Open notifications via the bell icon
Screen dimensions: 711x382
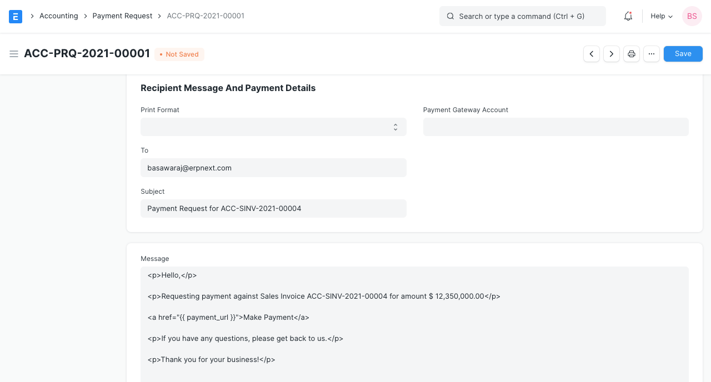point(628,16)
